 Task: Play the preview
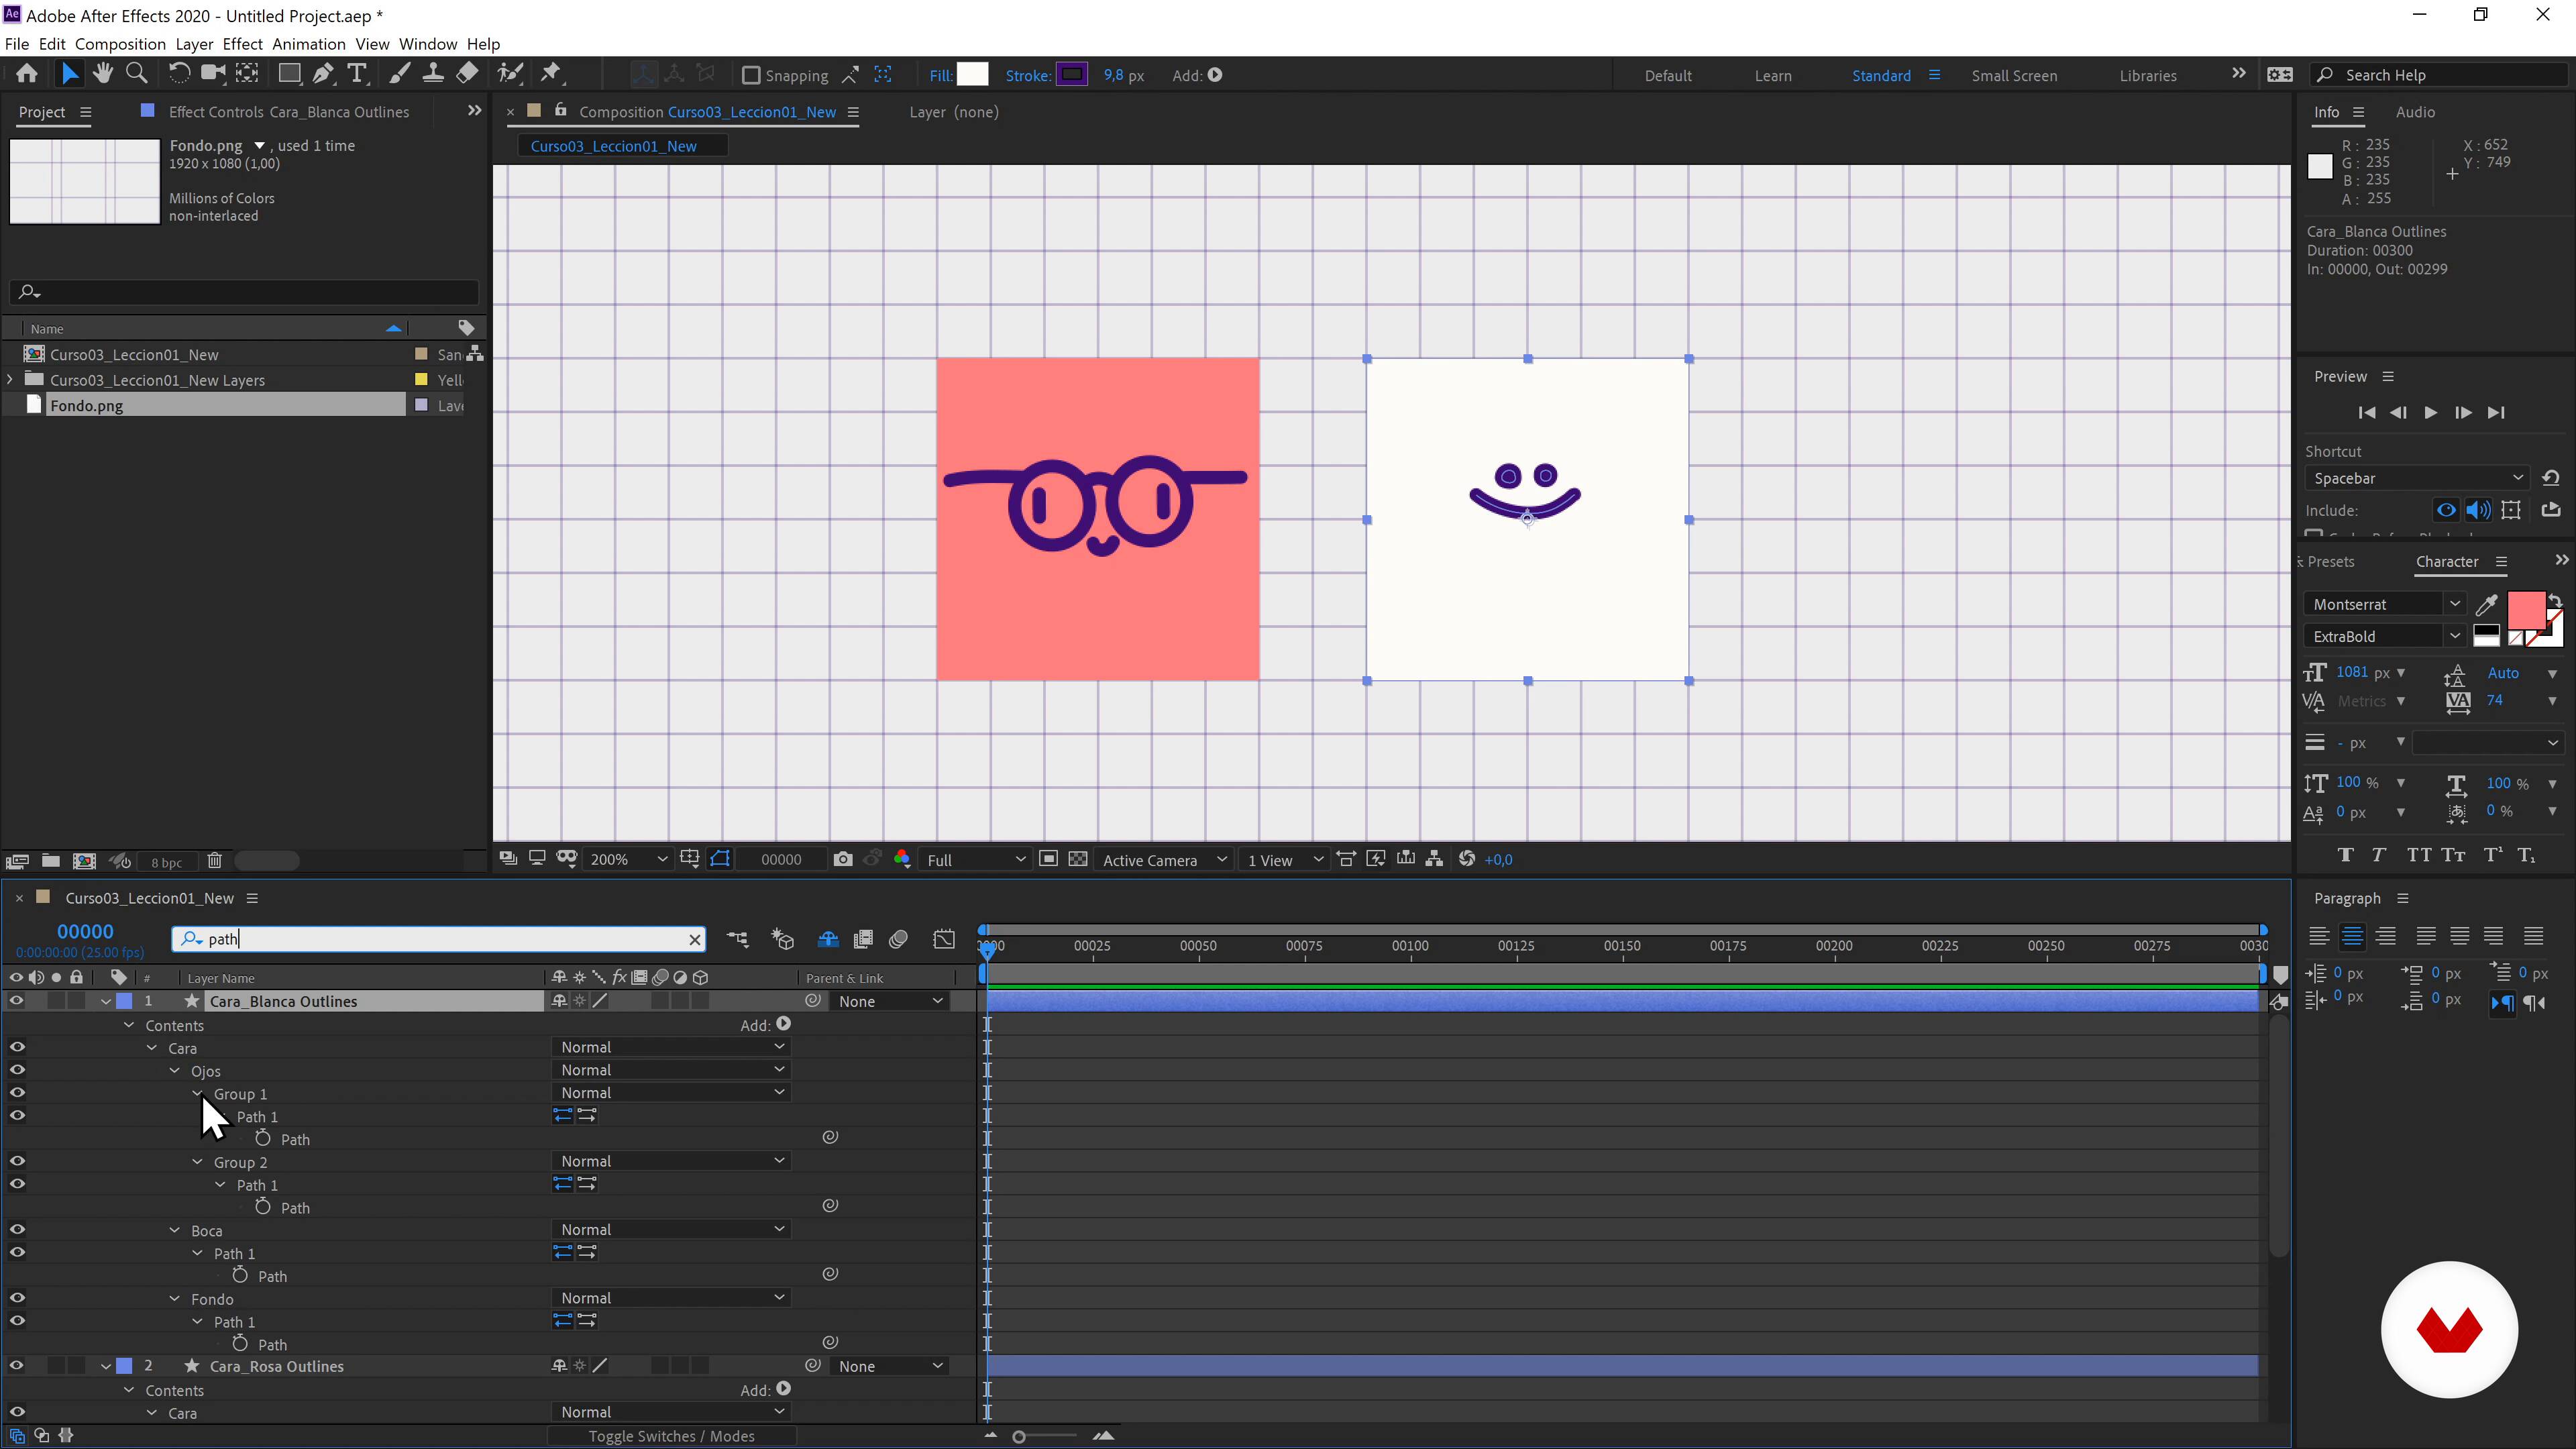point(2430,412)
